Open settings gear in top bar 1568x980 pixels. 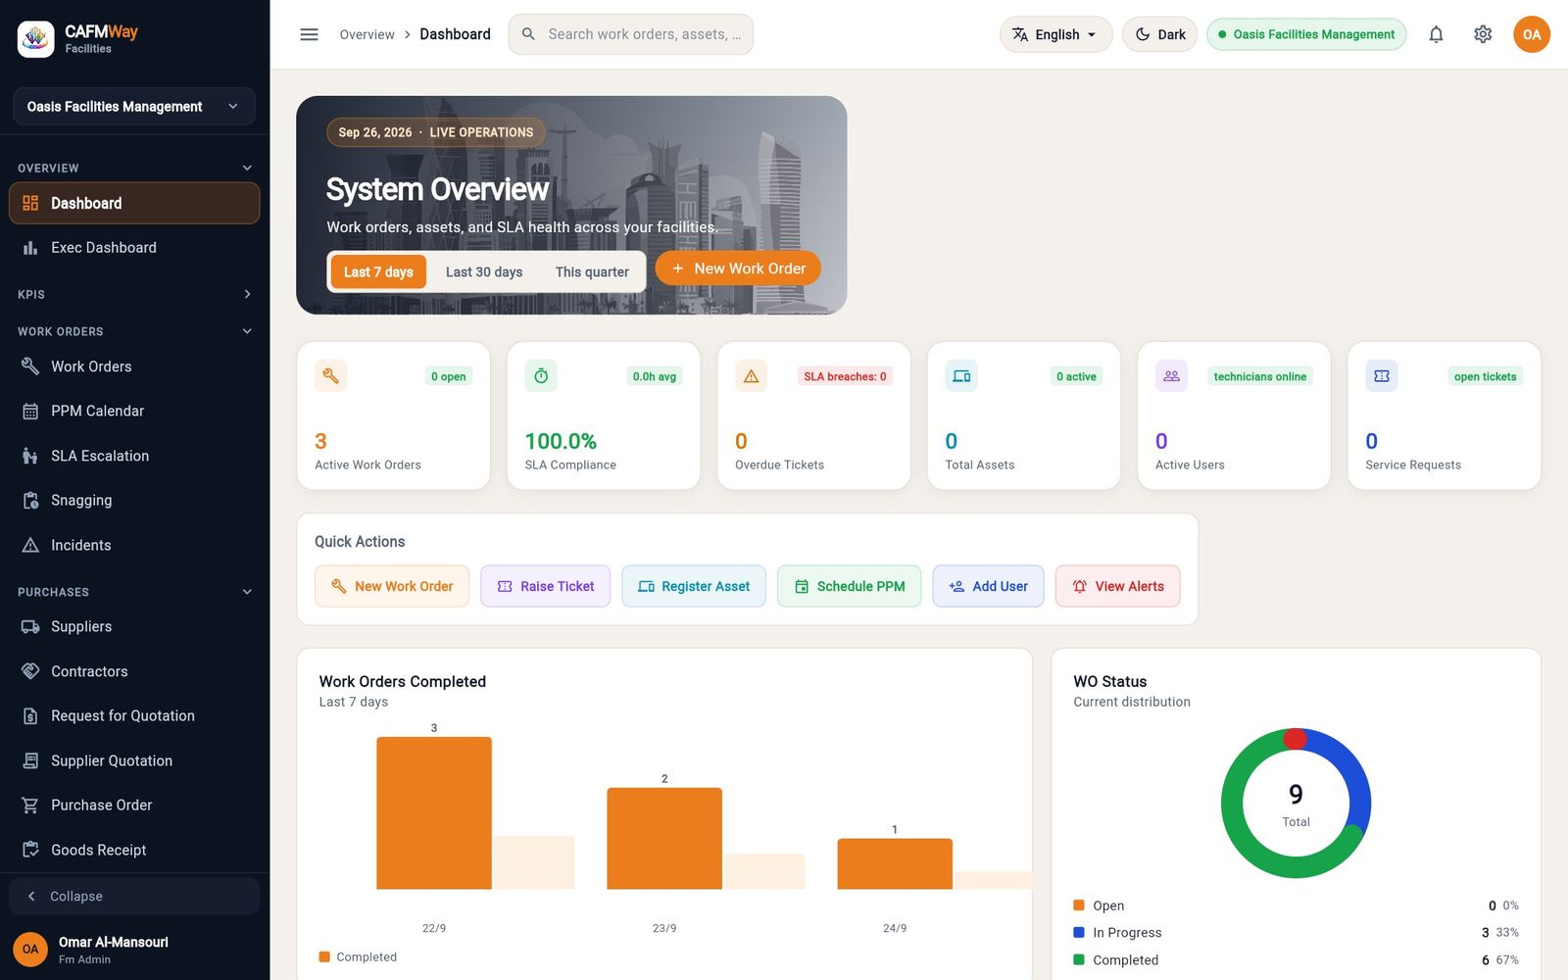coord(1483,34)
